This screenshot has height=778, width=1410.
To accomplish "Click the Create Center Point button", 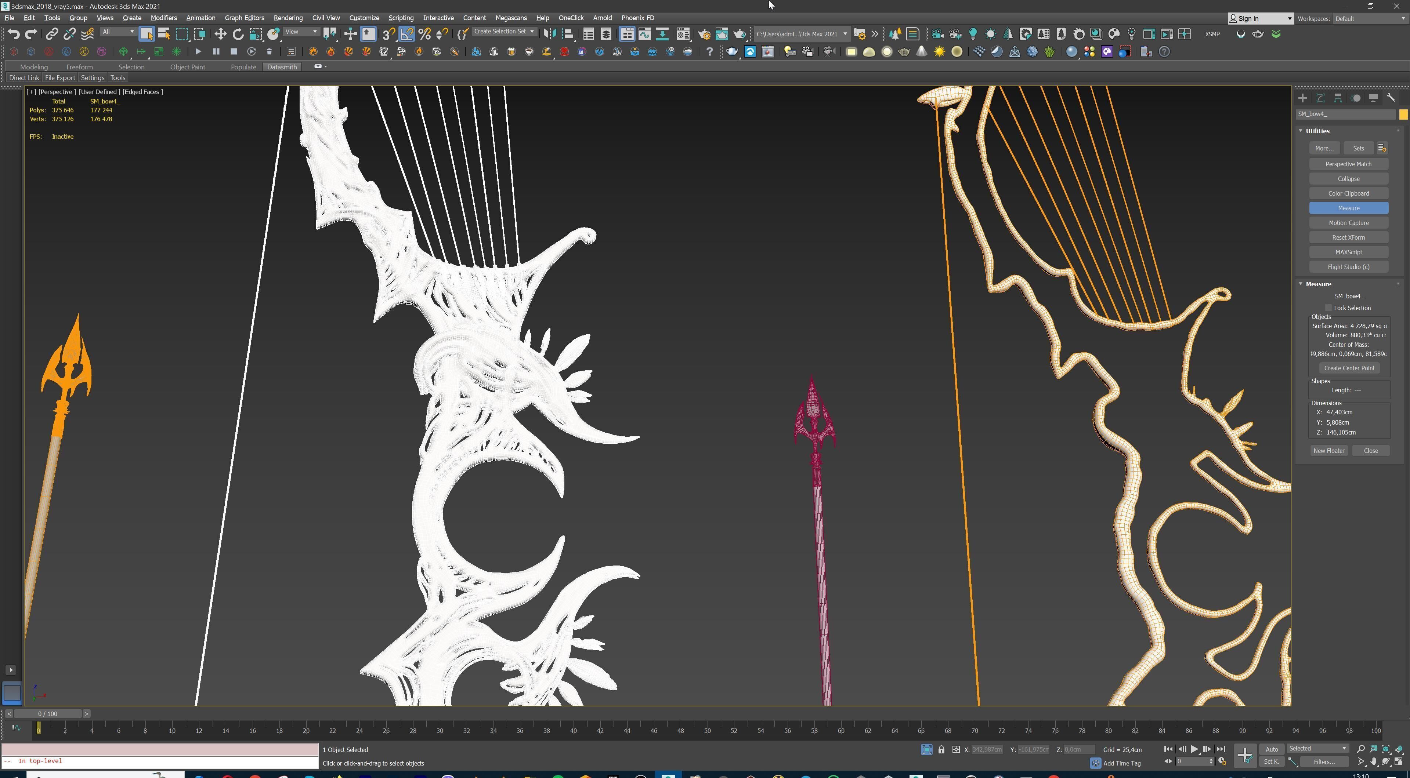I will [x=1349, y=368].
